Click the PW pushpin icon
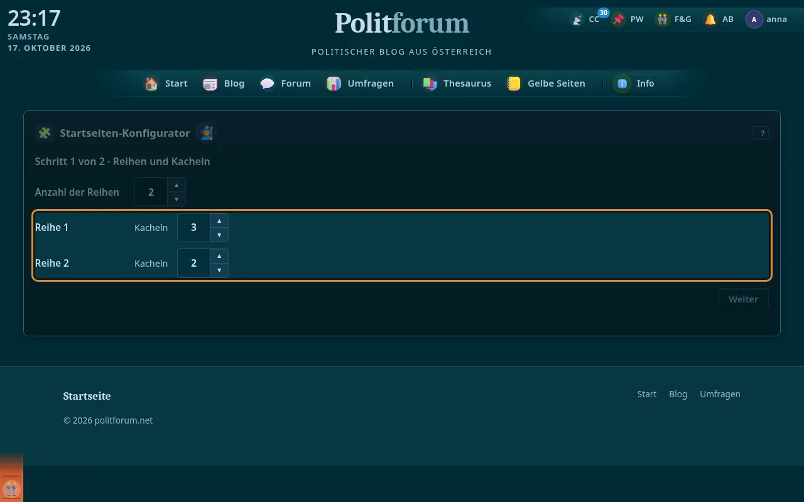 [619, 19]
